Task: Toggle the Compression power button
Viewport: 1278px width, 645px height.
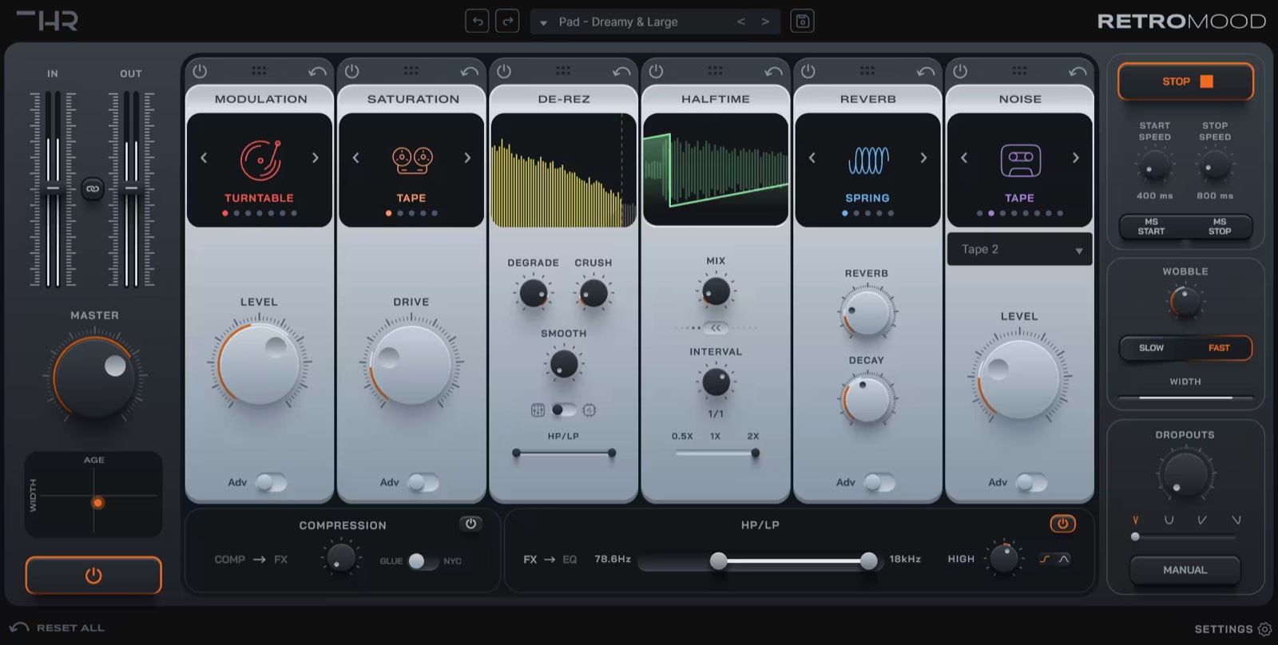Action: tap(470, 524)
